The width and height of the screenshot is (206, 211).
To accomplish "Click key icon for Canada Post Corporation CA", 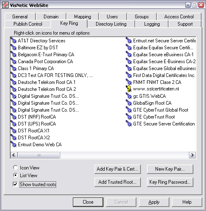I will [x=13, y=61].
